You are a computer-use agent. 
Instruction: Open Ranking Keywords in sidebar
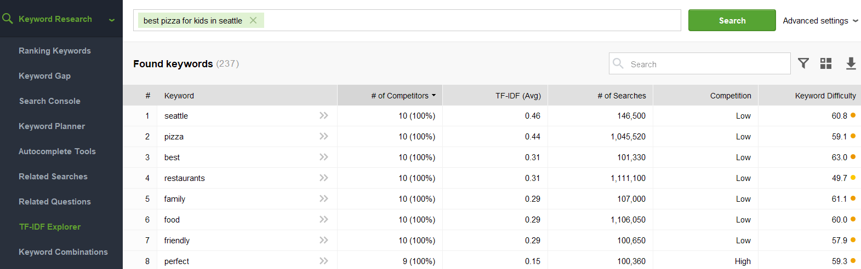point(55,51)
